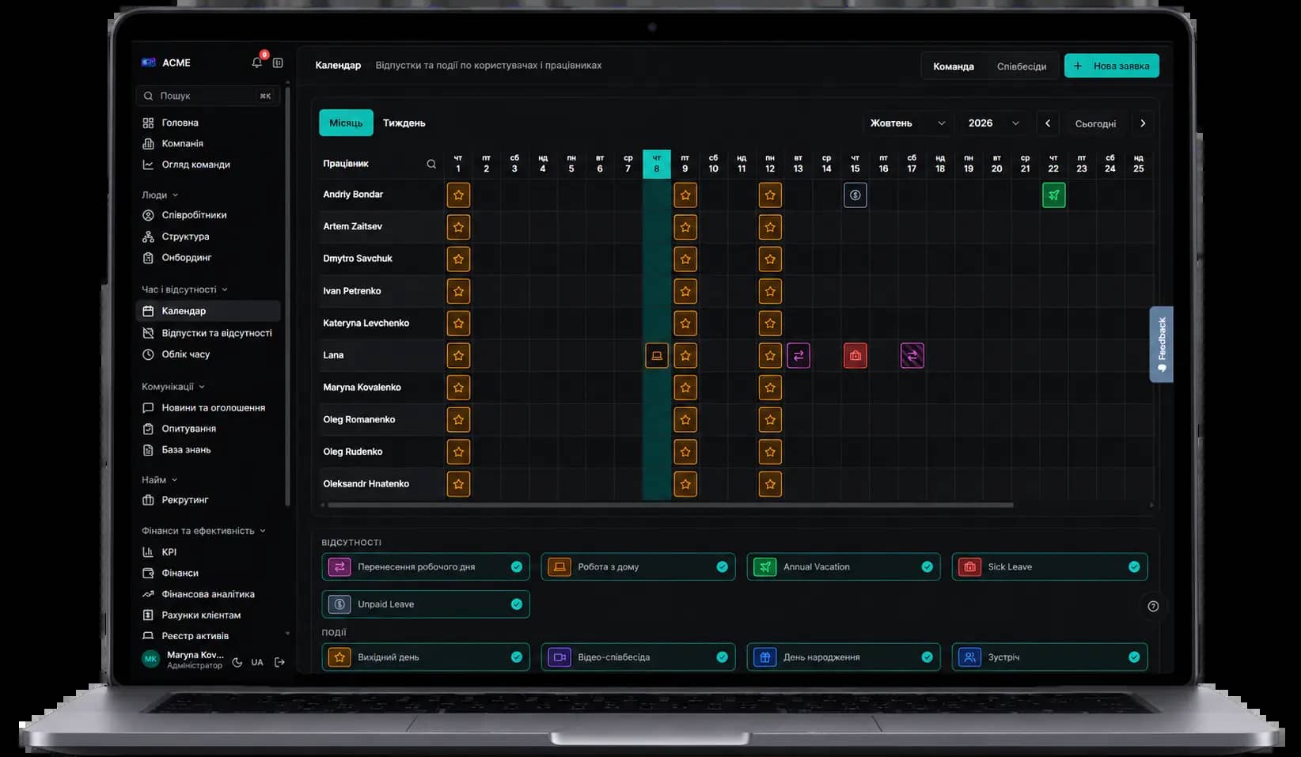This screenshot has width=1301, height=757.
Task: Toggle Перенесення робочого дня filter
Action: 426,566
